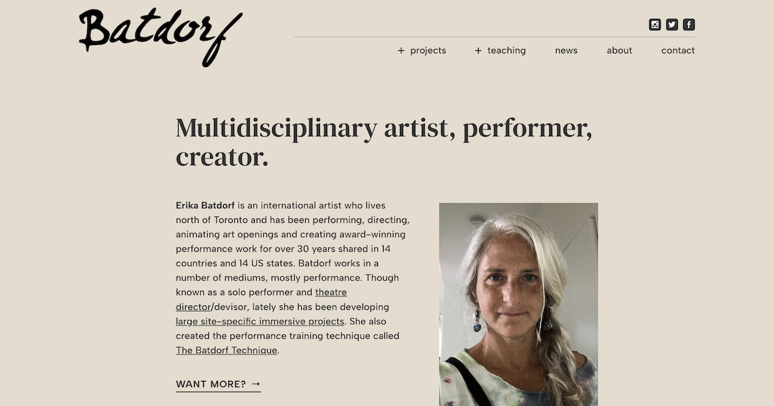Viewport: 774px width, 406px height.
Task: Open the about menu item
Action: (x=619, y=50)
